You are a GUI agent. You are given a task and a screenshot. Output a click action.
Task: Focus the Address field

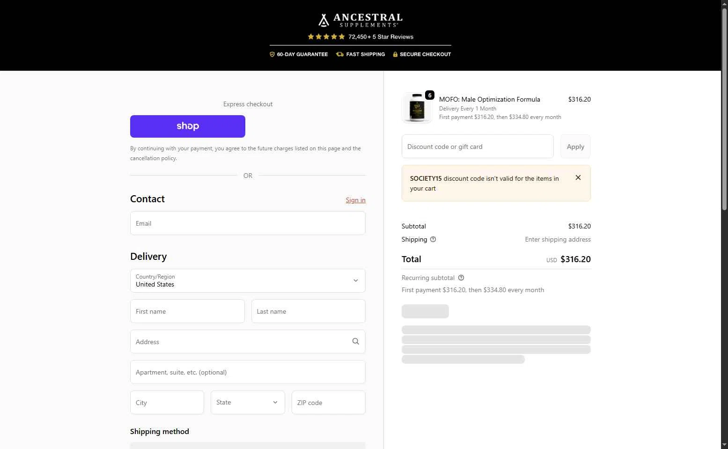click(x=248, y=342)
